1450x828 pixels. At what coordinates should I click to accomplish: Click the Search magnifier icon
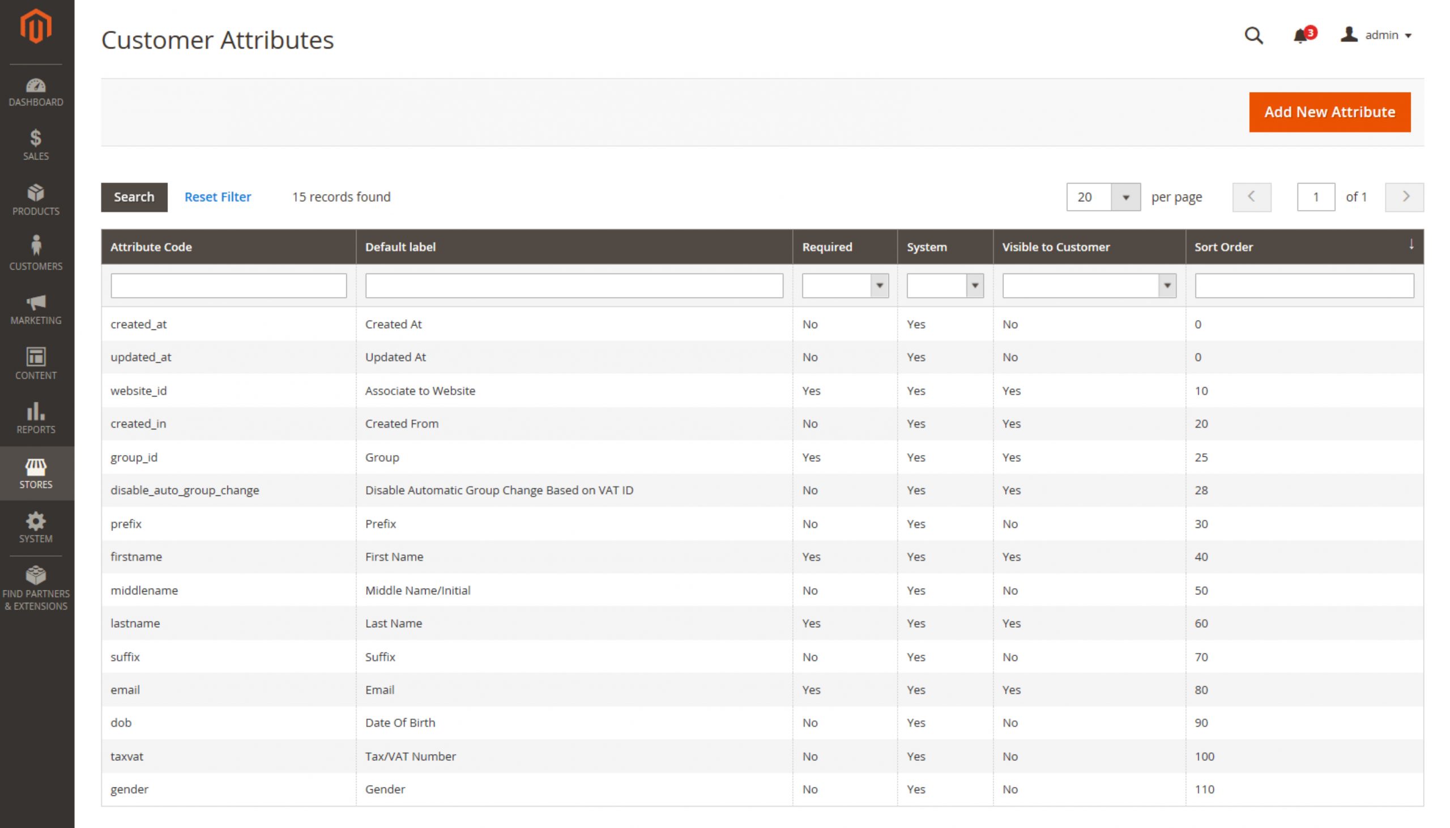point(1254,35)
